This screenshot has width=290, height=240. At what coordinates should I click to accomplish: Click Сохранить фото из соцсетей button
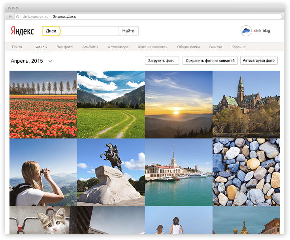(210, 60)
